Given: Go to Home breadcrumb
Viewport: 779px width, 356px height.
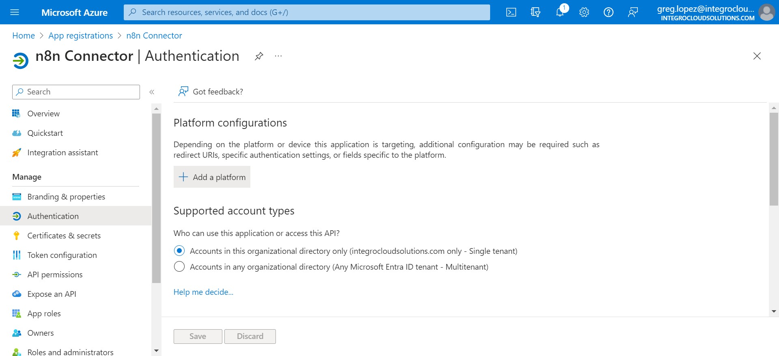Looking at the screenshot, I should pos(24,36).
